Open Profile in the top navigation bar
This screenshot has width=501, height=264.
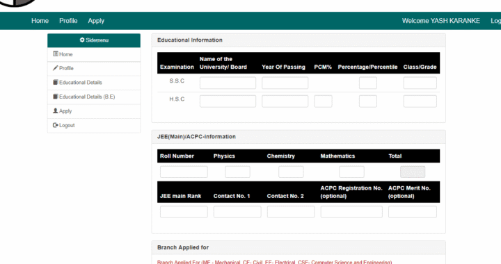tap(68, 21)
